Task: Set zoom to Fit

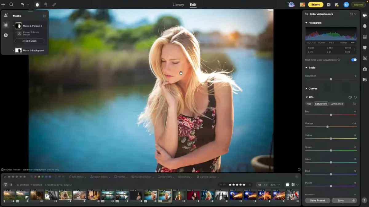Action: pos(259,185)
